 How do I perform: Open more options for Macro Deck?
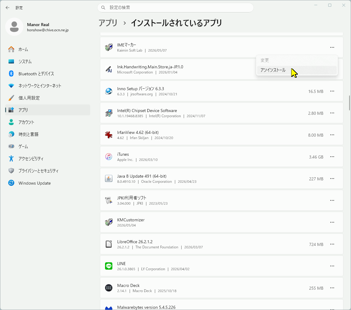(332, 288)
